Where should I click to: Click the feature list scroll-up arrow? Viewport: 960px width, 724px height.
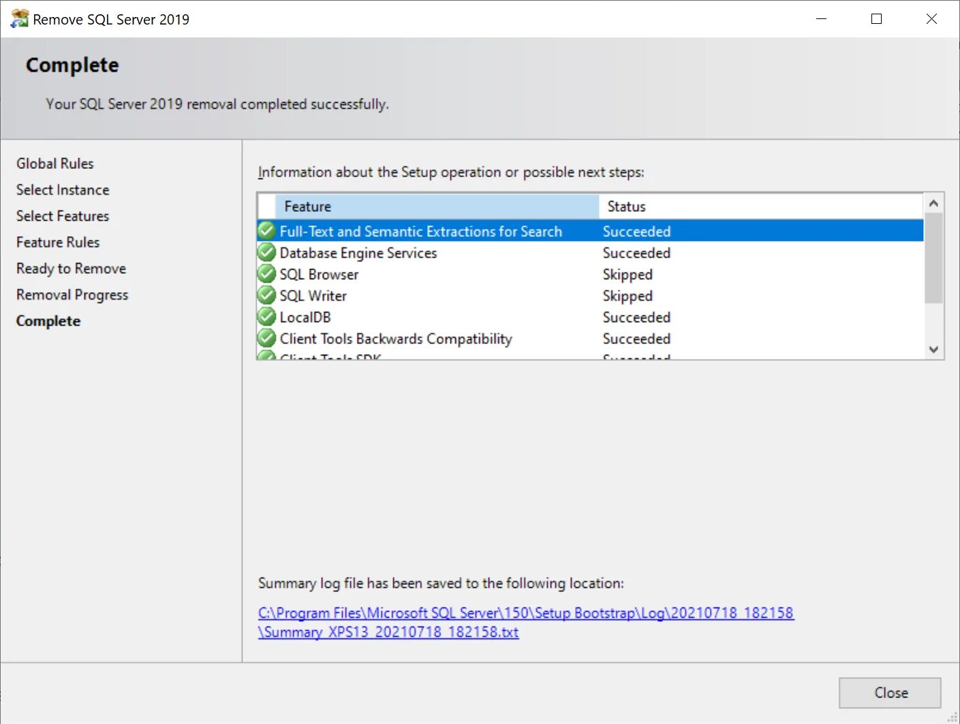[x=933, y=204]
